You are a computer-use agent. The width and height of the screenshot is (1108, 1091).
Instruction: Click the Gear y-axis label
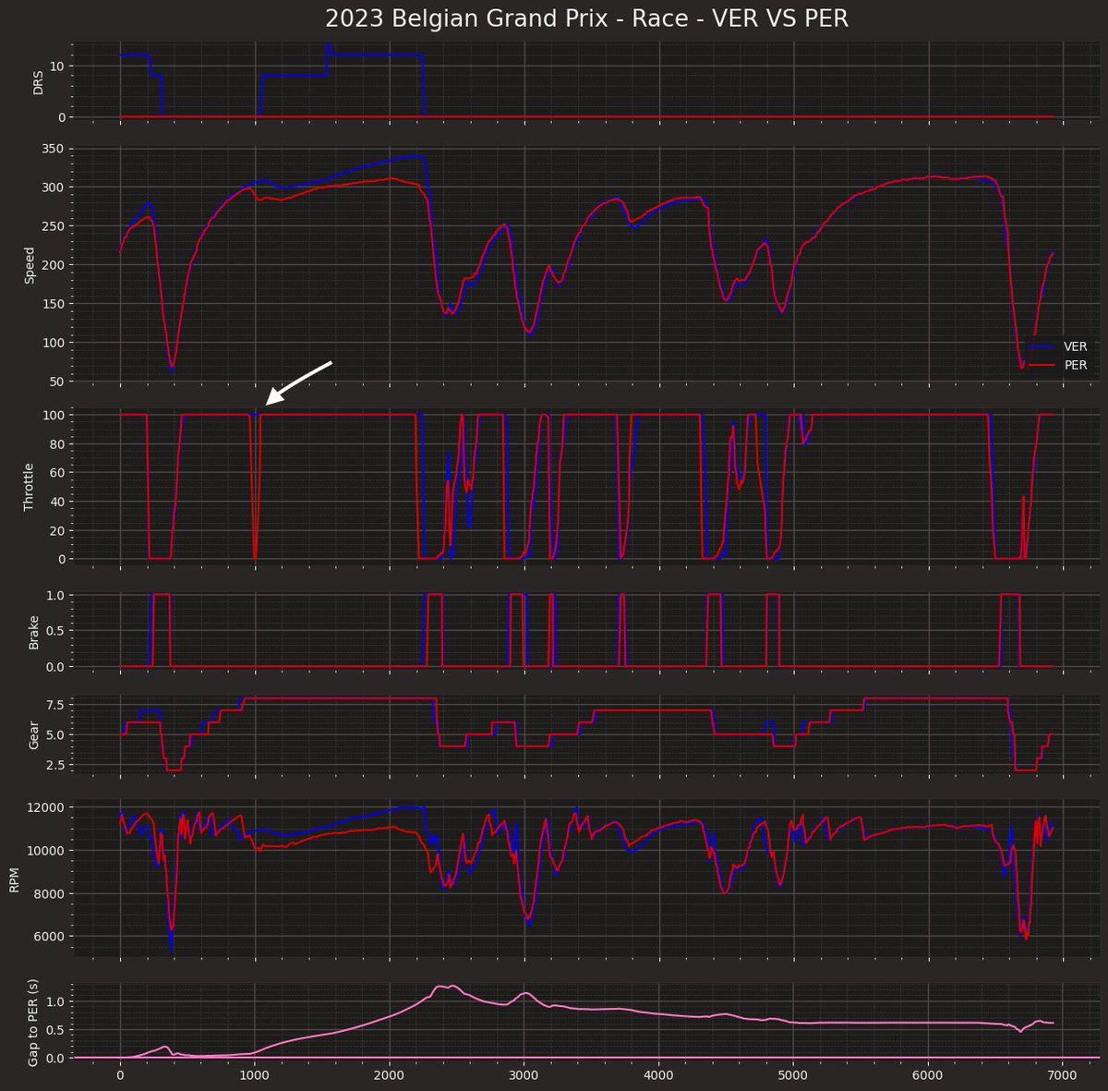(34, 734)
